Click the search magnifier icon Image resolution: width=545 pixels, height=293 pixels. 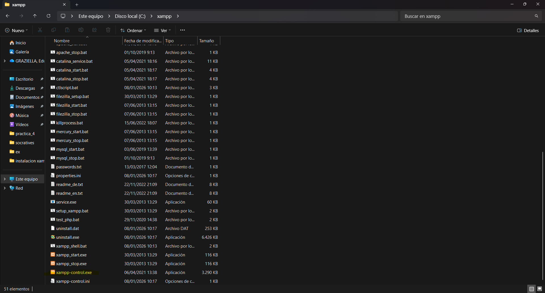(x=536, y=16)
